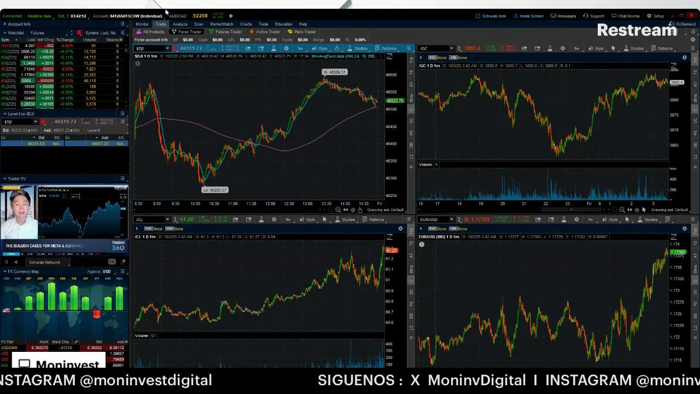
Task: Open $DJI chart symbol dropdown arrow
Action: pos(167,48)
